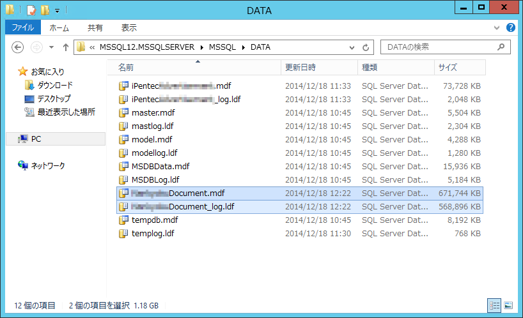Click MSSQL in the breadcrumb path
Viewport: 523px width, 318px height.
coord(222,47)
